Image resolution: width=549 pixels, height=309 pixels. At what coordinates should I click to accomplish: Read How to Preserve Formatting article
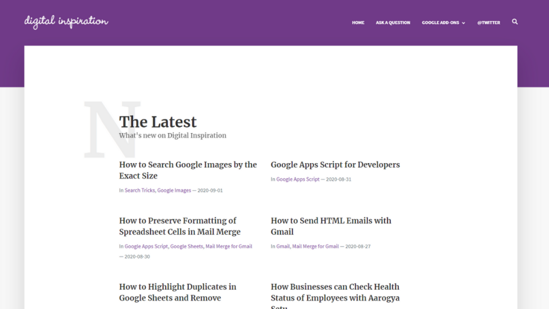click(180, 226)
